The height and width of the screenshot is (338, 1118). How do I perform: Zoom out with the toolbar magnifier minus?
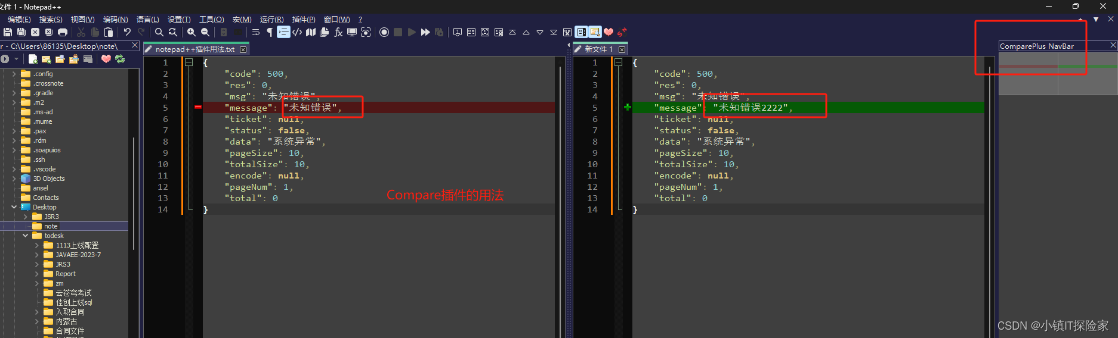[x=205, y=32]
